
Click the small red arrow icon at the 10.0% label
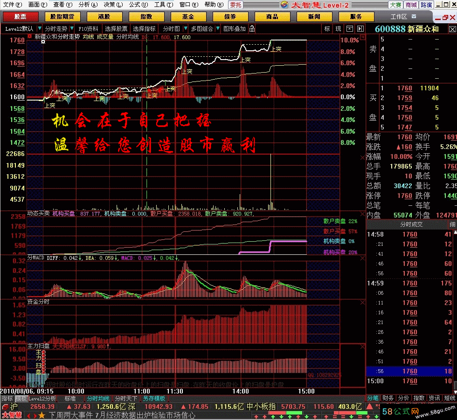[x=363, y=37]
